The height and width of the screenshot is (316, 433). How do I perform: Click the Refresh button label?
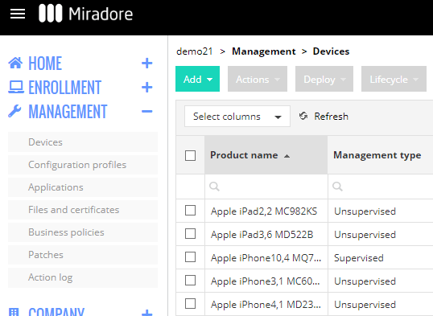[331, 117]
